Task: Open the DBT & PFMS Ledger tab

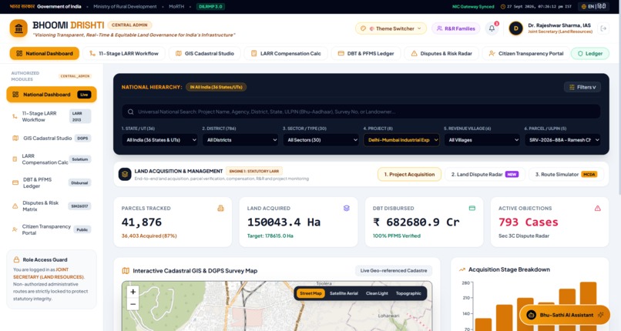Action: pyautogui.click(x=365, y=53)
